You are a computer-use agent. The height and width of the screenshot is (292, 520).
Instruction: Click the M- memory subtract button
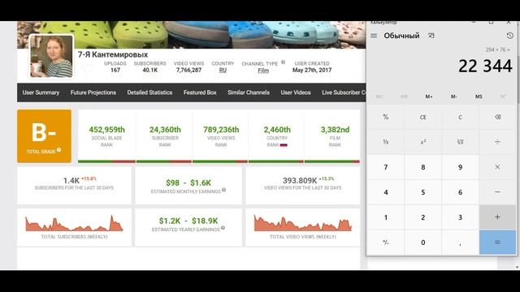point(454,97)
